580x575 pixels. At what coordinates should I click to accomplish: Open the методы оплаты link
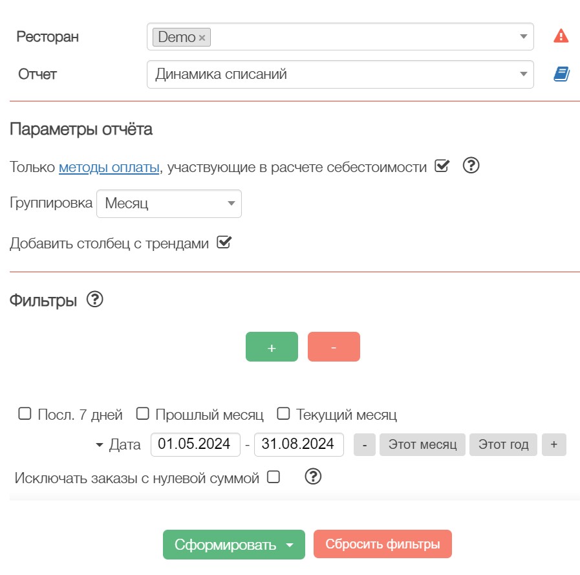click(109, 168)
